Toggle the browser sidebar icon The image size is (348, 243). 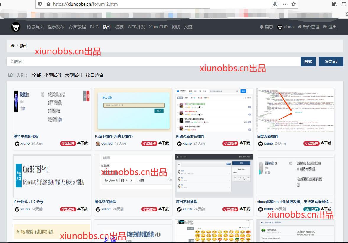pyautogui.click(x=344, y=4)
